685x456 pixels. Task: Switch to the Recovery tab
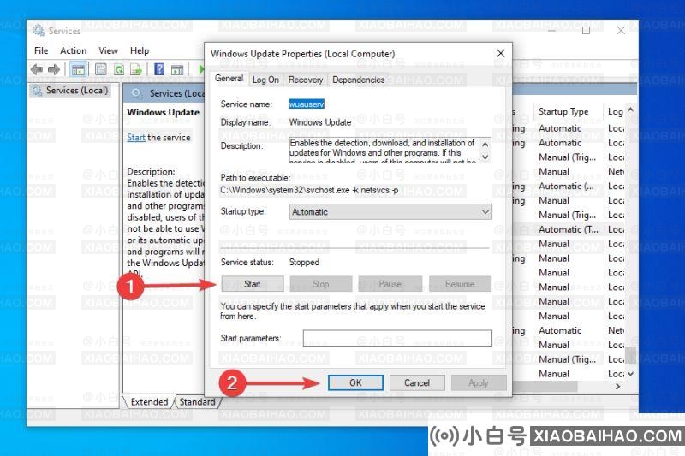coord(306,80)
